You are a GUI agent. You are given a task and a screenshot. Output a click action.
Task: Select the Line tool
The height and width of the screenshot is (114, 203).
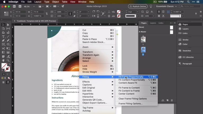click(8, 37)
